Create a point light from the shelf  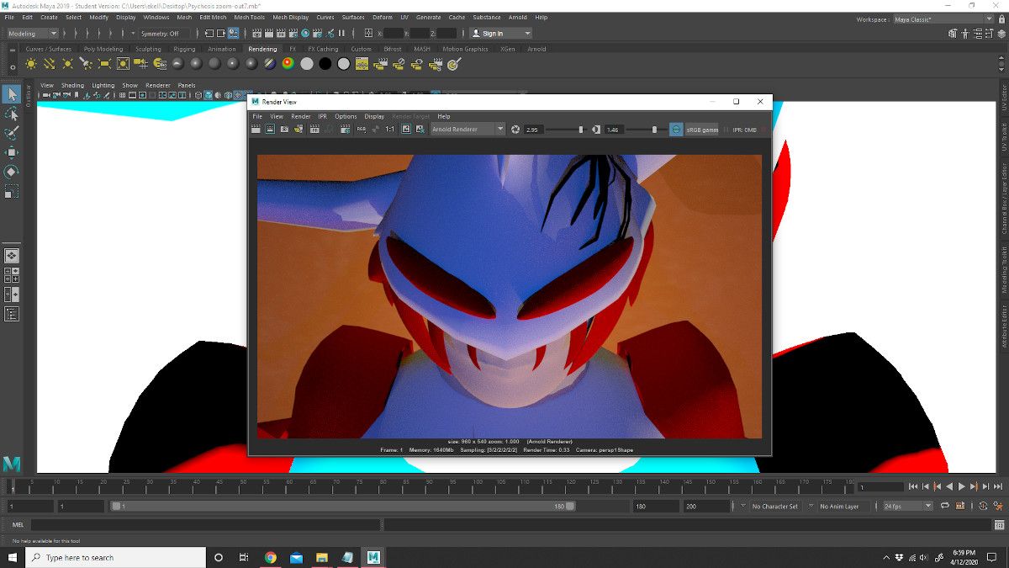[67, 64]
